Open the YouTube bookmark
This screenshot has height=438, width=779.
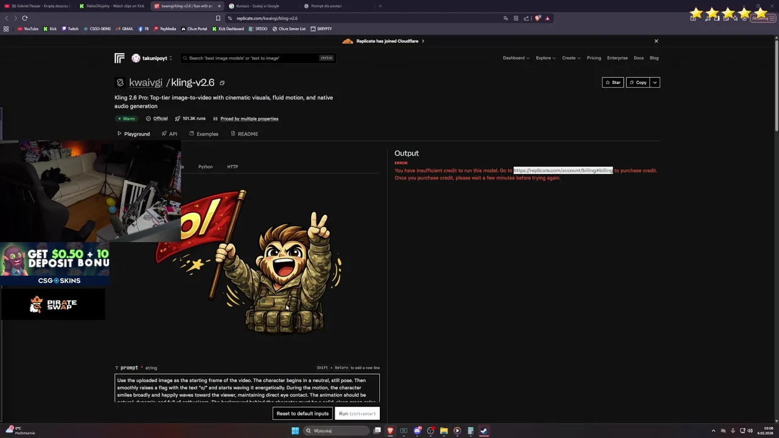tap(27, 29)
